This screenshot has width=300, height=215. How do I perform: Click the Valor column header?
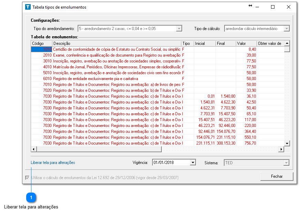246,43
